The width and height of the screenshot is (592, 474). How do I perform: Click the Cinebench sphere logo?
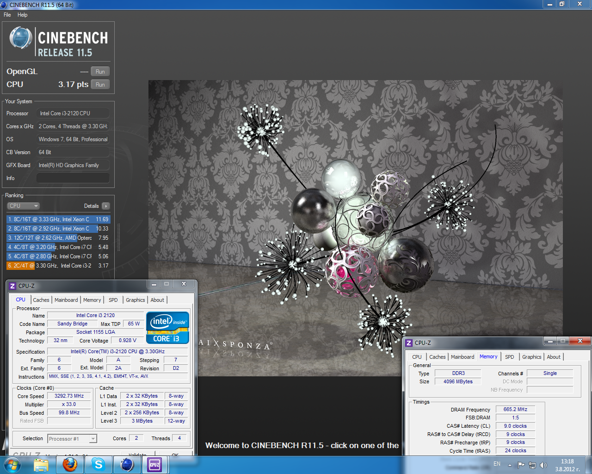point(21,38)
